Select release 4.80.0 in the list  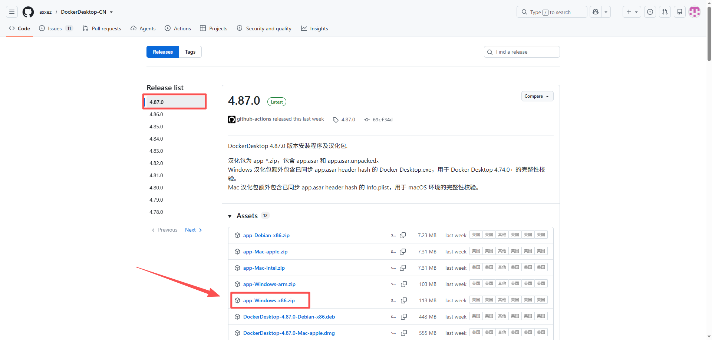(156, 188)
